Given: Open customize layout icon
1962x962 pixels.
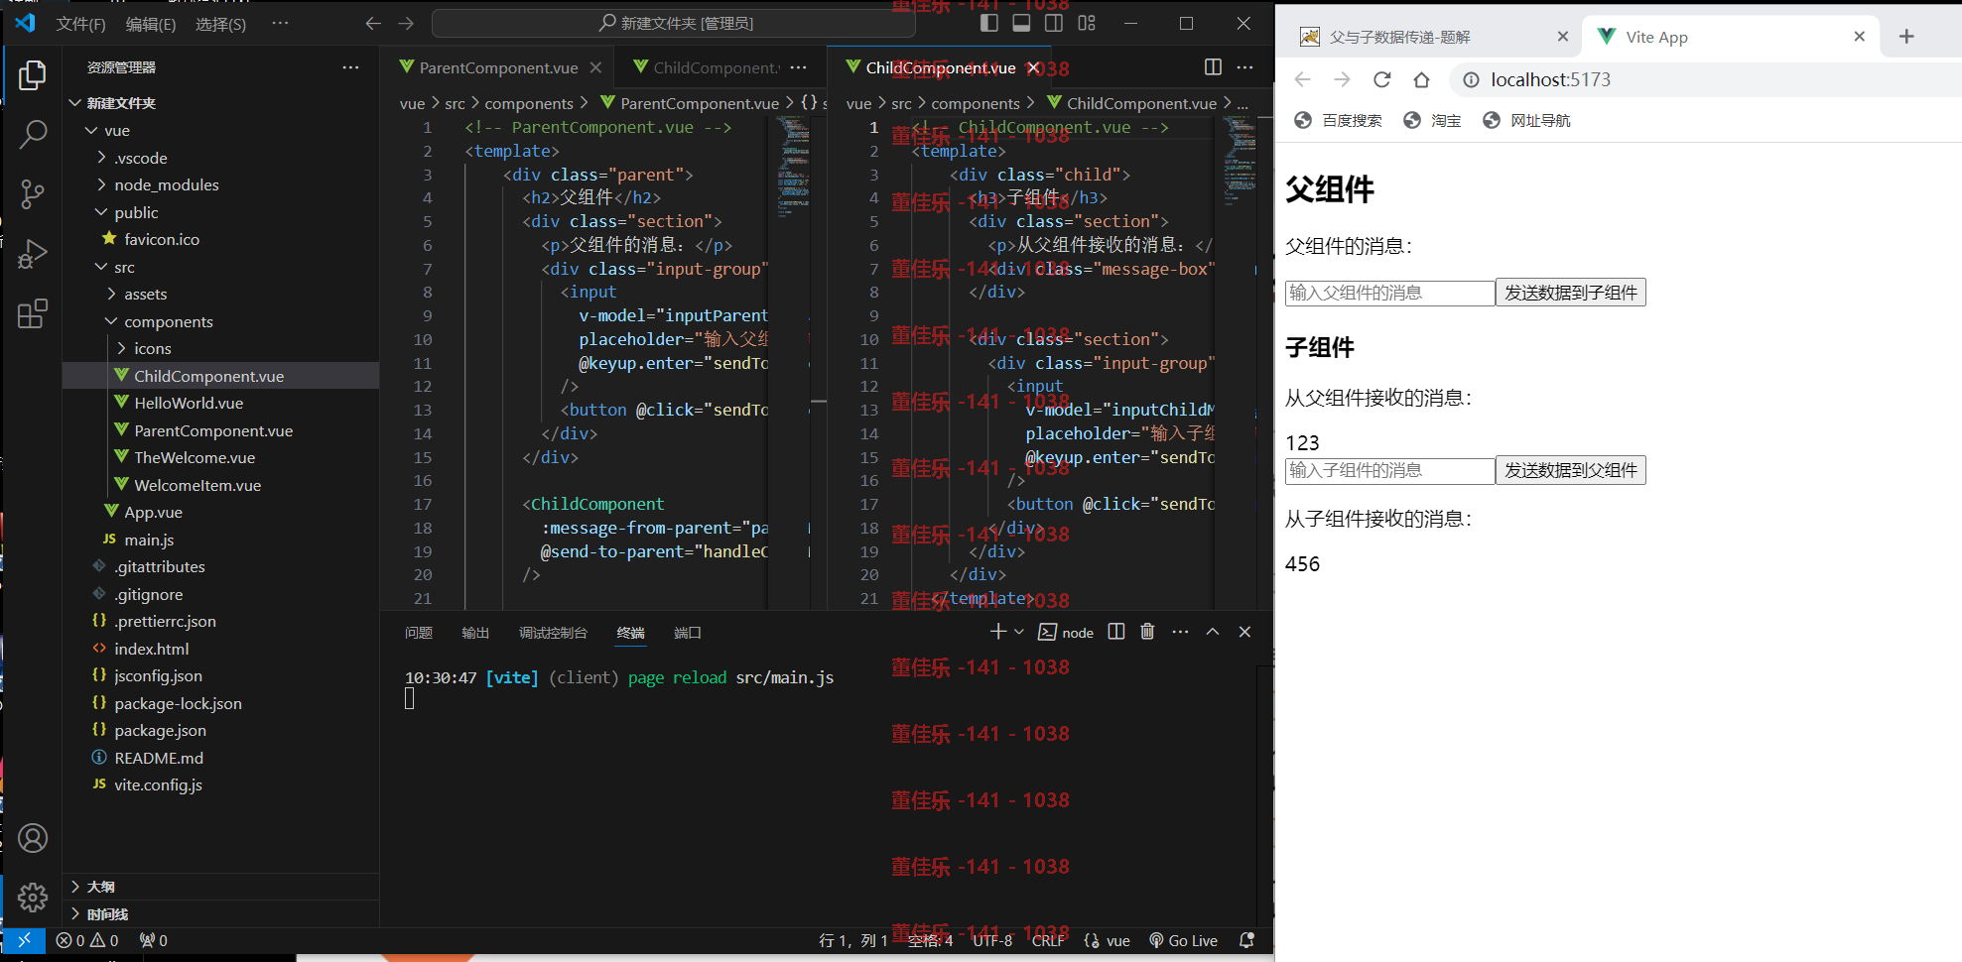Looking at the screenshot, I should (1087, 24).
